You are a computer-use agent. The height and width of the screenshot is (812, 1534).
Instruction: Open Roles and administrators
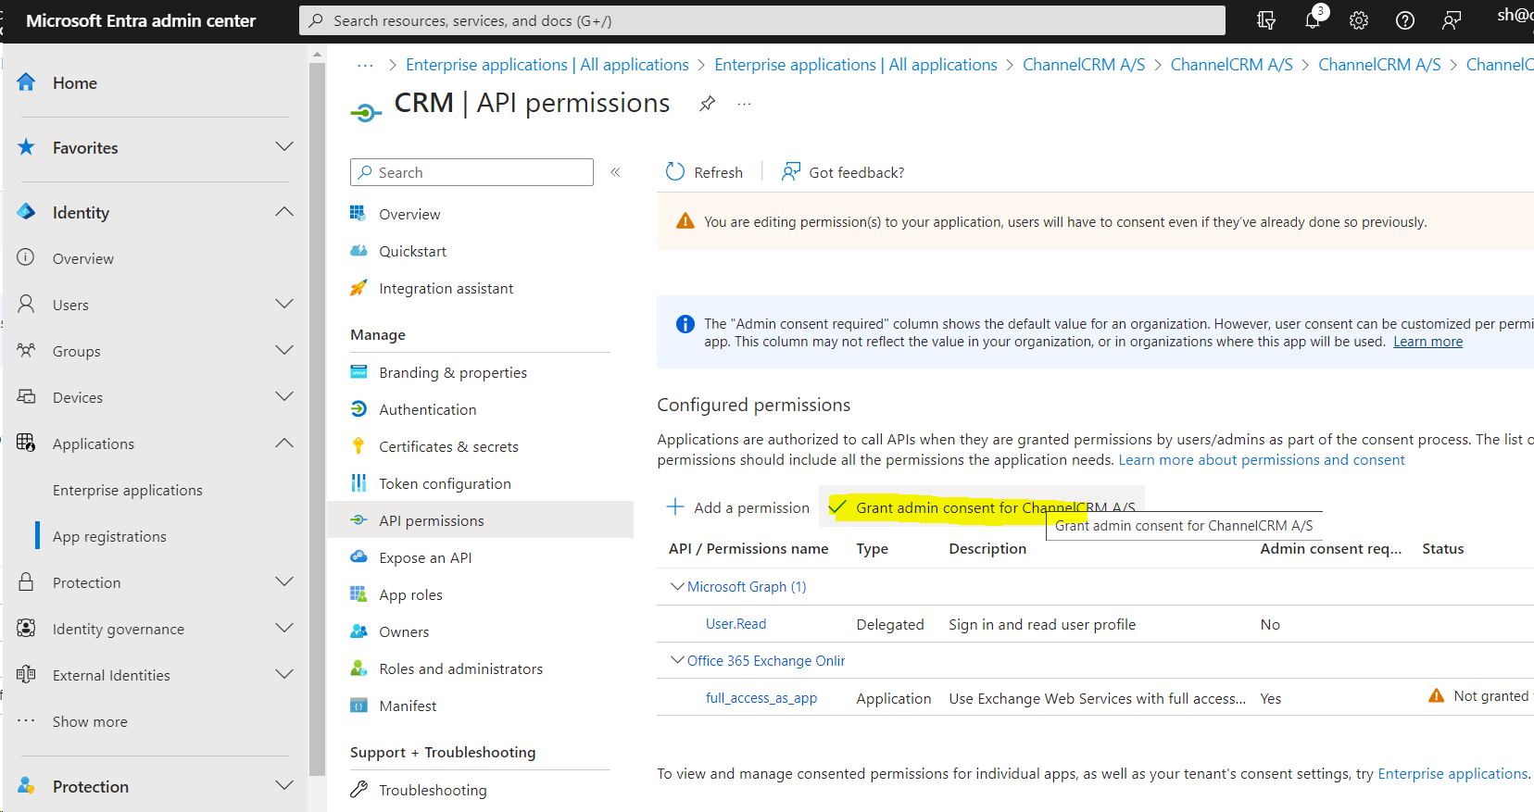pyautogui.click(x=460, y=668)
